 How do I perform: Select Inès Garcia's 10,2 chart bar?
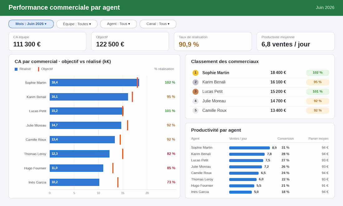[x=75, y=182]
